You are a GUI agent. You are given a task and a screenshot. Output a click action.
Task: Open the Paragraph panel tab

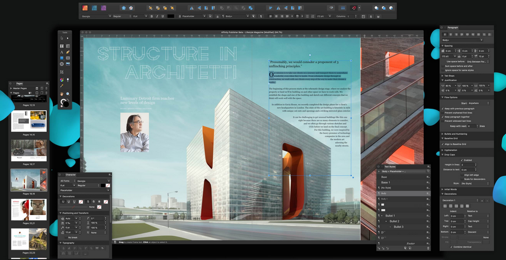(x=453, y=28)
